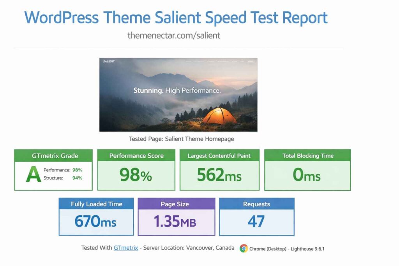Screen dimensions: 399x266
Task: Select the Requests card showing 47
Action: 257,217
